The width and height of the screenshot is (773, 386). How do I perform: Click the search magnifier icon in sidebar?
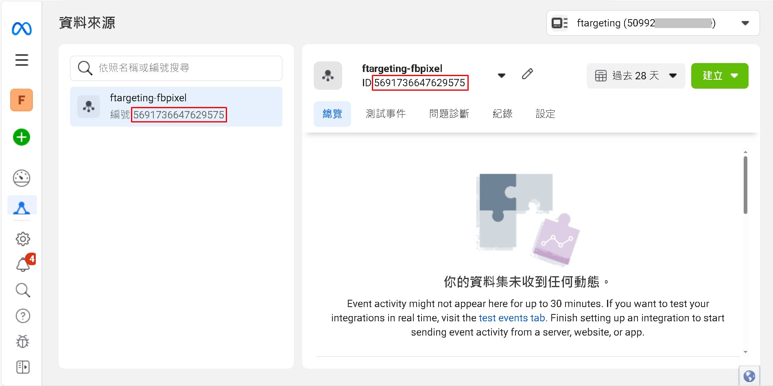23,290
